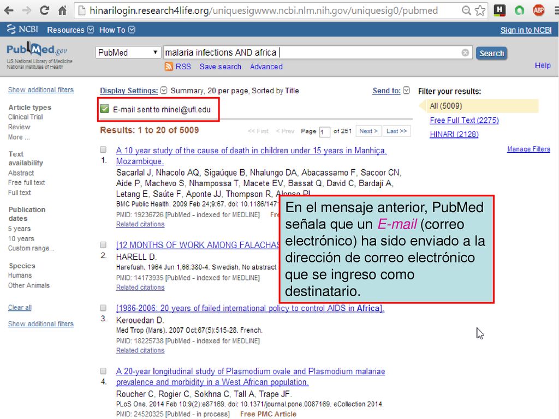Filter publication dates to 5 years
Image resolution: width=559 pixels, height=419 pixels.
(x=19, y=229)
